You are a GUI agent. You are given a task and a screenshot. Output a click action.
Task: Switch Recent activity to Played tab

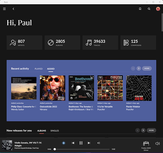39,69
